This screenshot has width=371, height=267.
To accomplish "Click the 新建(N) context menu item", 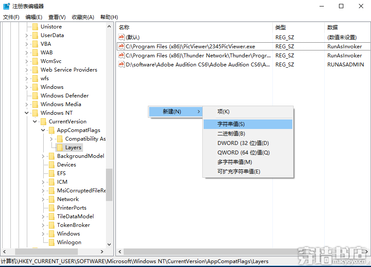I will tap(175, 112).
